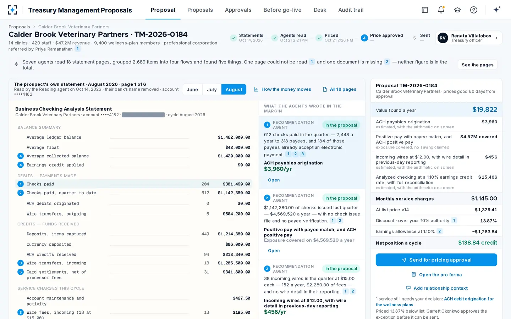The width and height of the screenshot is (511, 319).
Task: Click the $138.84 credit net position value
Action: (478, 243)
